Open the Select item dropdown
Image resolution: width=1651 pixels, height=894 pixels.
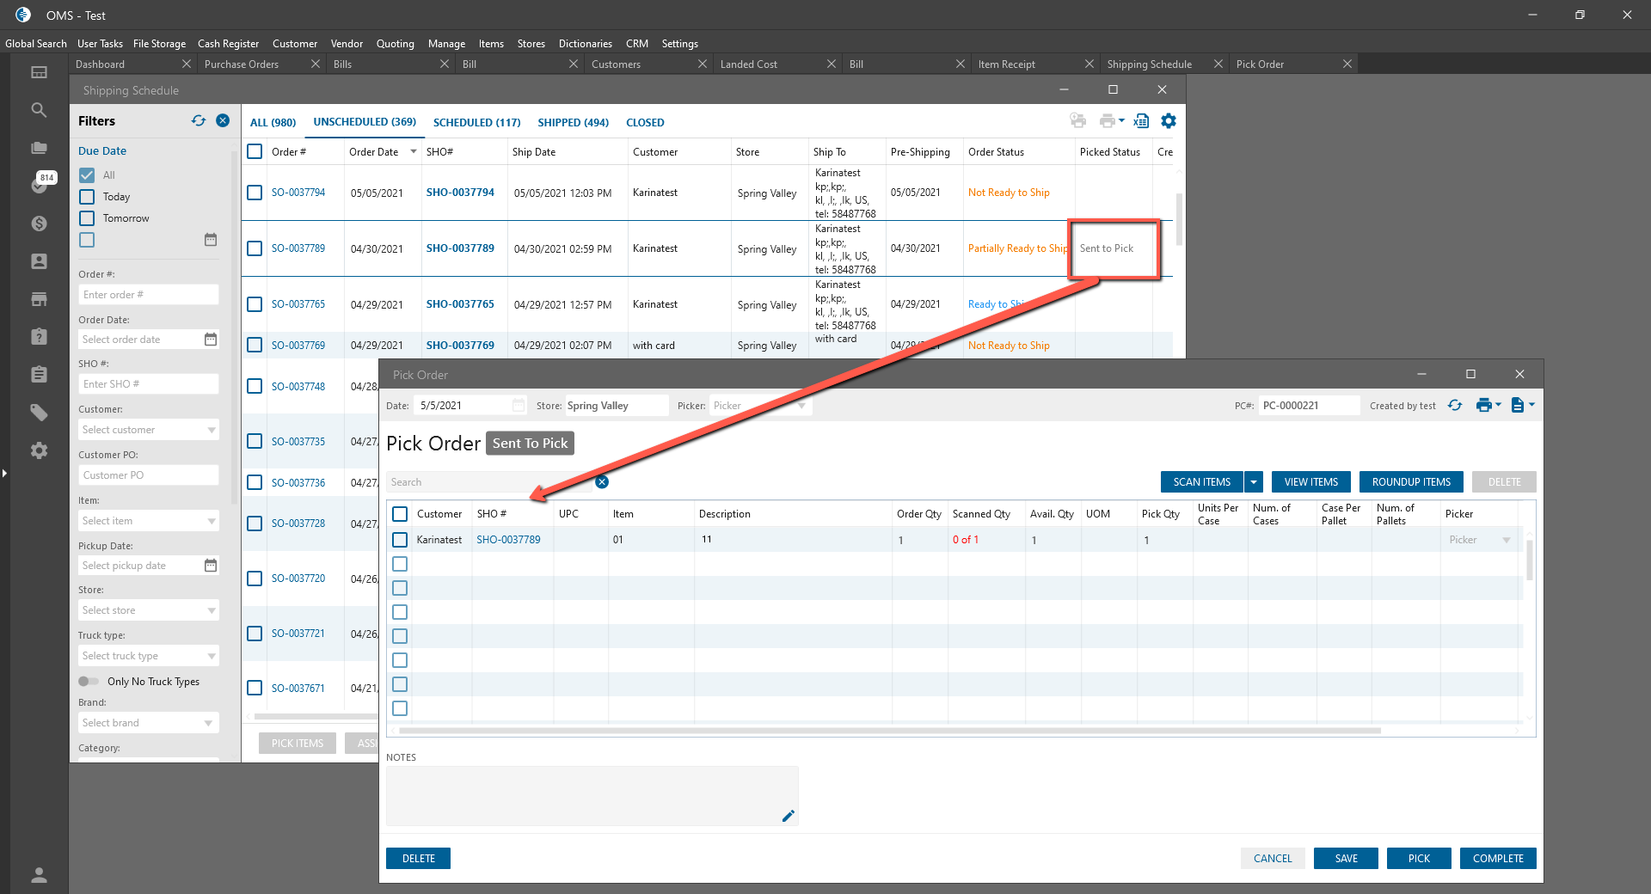149,521
